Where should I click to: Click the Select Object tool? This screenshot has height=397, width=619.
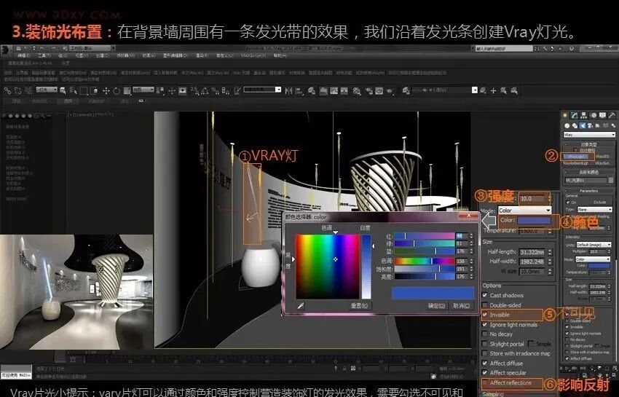63,91
